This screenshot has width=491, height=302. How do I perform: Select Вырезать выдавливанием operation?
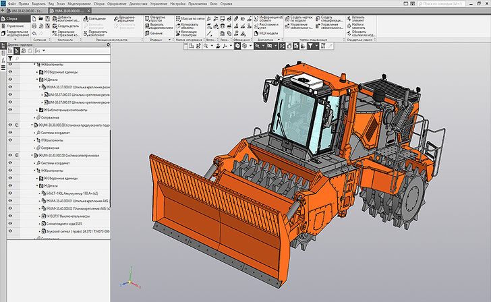coord(158,26)
